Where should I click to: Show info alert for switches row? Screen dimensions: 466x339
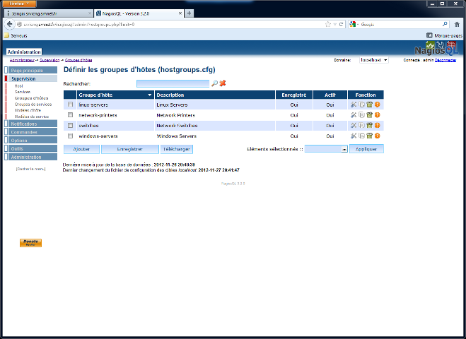coord(377,125)
